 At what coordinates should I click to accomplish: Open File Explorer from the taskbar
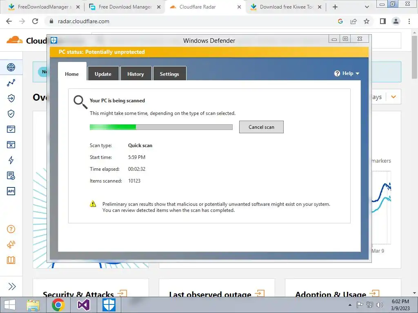pyautogui.click(x=33, y=305)
